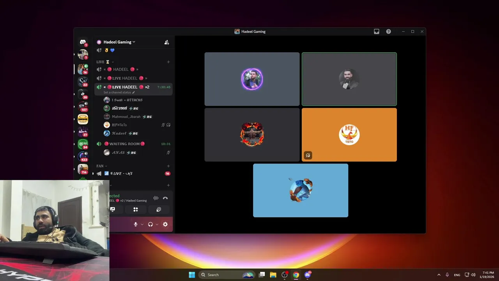Open headphones output device options arrow
499x281 pixels.
point(157,224)
